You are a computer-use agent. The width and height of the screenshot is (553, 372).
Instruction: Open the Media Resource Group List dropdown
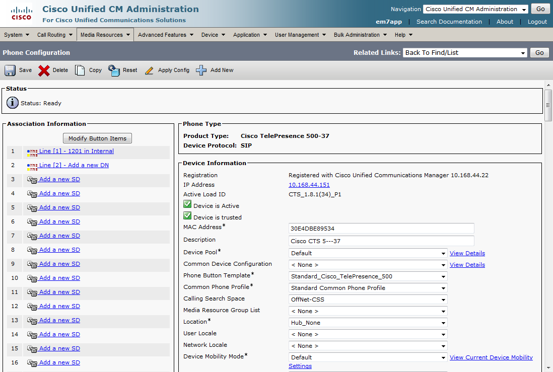pyautogui.click(x=368, y=312)
